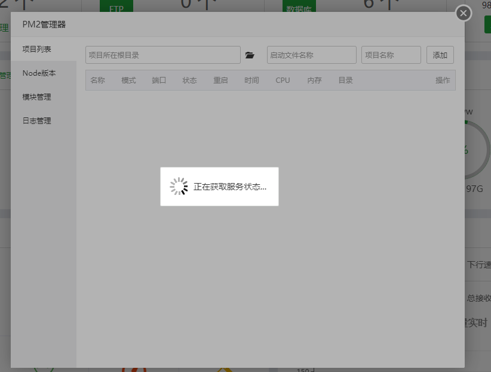Open the 日志管理 tab
491x372 pixels.
[x=44, y=120]
